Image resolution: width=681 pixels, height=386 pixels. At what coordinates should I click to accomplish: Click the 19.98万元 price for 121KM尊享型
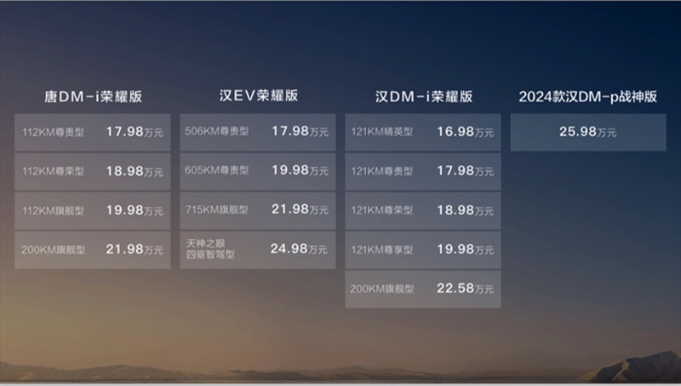465,249
